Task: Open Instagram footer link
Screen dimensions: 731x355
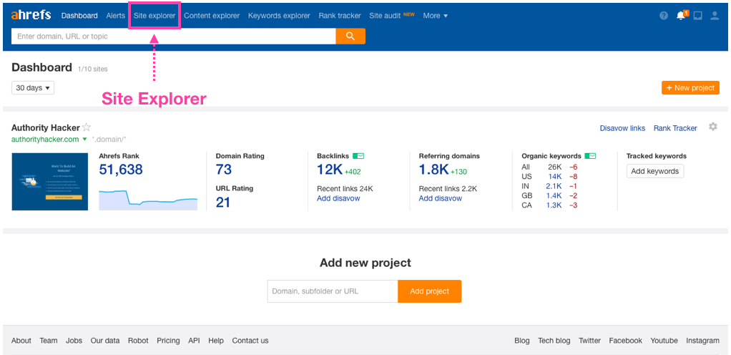Action: coord(702,341)
